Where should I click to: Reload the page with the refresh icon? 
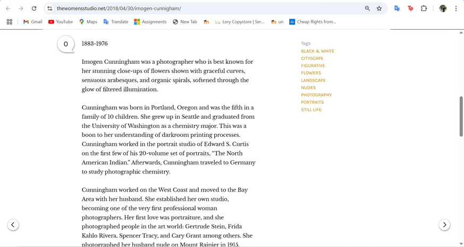click(34, 9)
